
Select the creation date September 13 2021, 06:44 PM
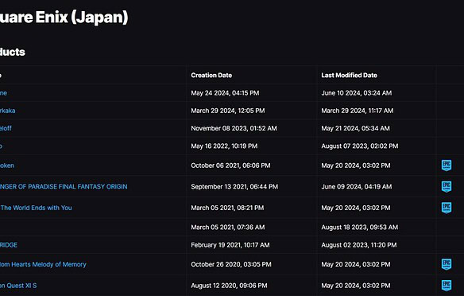click(234, 187)
